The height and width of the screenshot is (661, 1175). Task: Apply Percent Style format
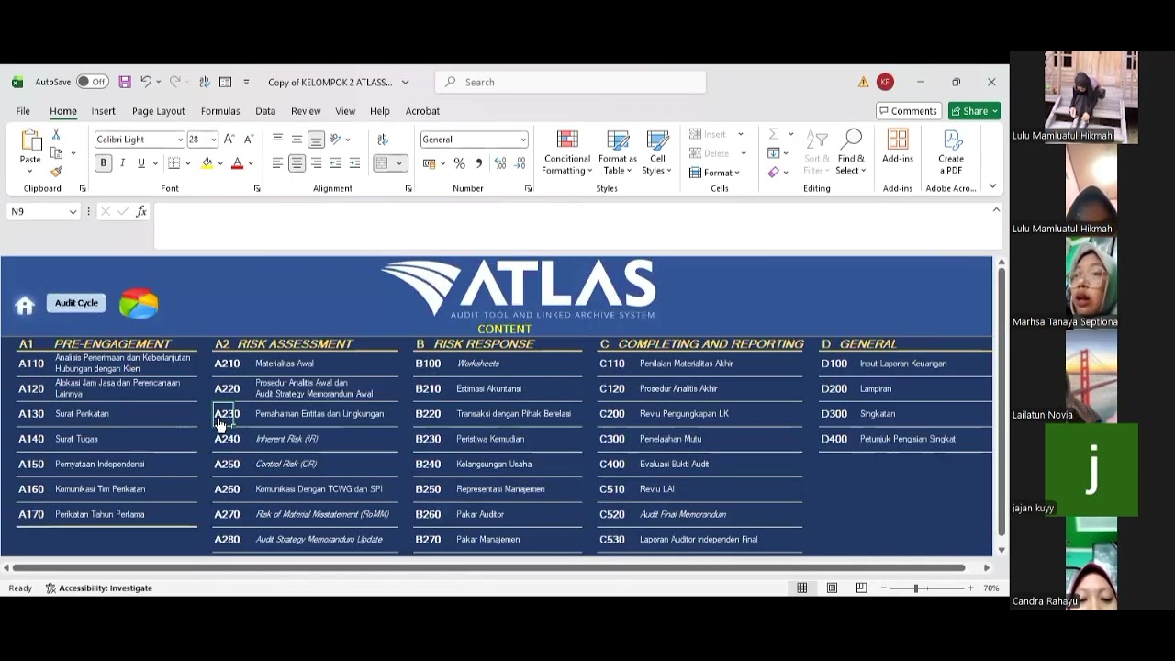click(x=459, y=163)
